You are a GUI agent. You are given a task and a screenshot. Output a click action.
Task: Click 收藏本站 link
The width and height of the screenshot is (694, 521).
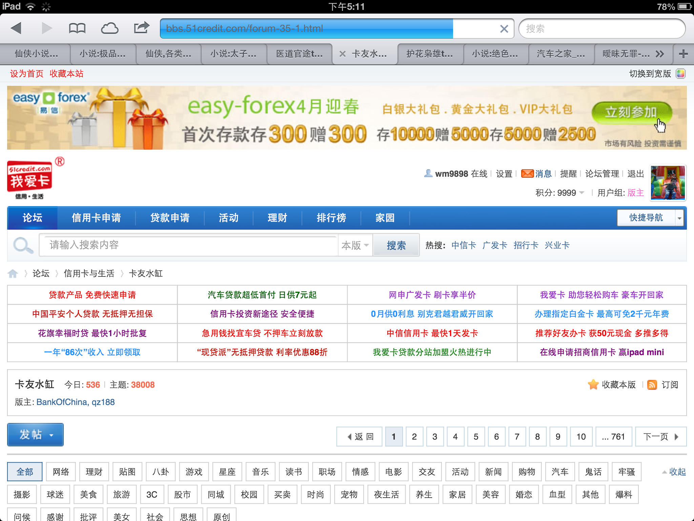pyautogui.click(x=66, y=74)
